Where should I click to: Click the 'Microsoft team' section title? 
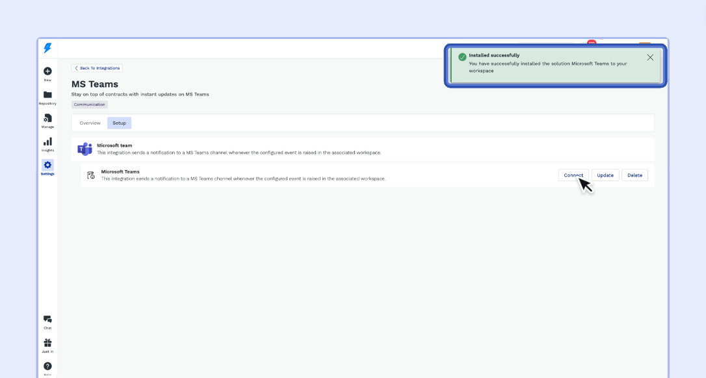(114, 145)
